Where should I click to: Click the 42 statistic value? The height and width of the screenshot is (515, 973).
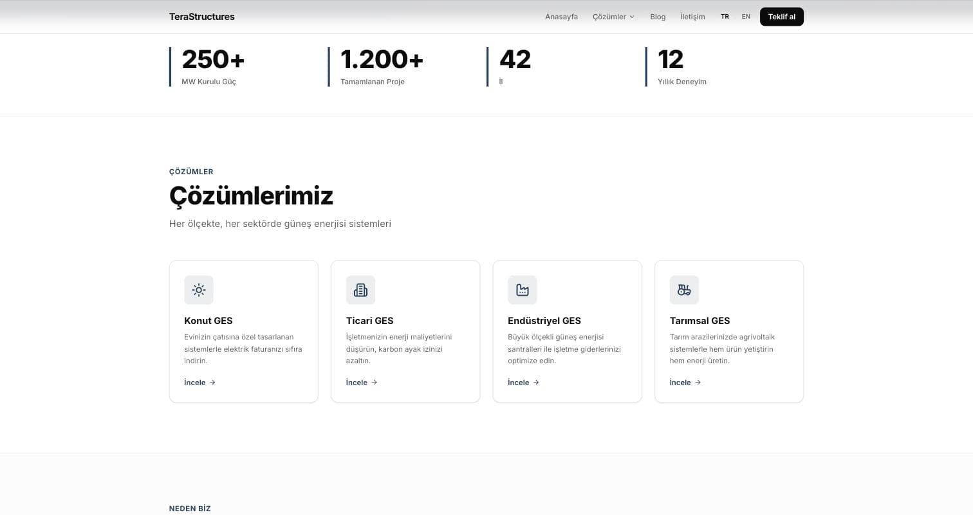(515, 60)
